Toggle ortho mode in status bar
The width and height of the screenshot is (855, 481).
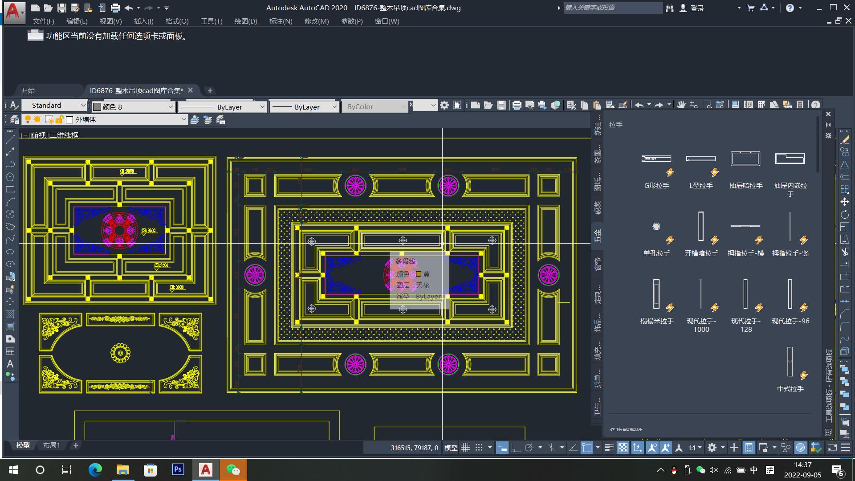pos(516,448)
